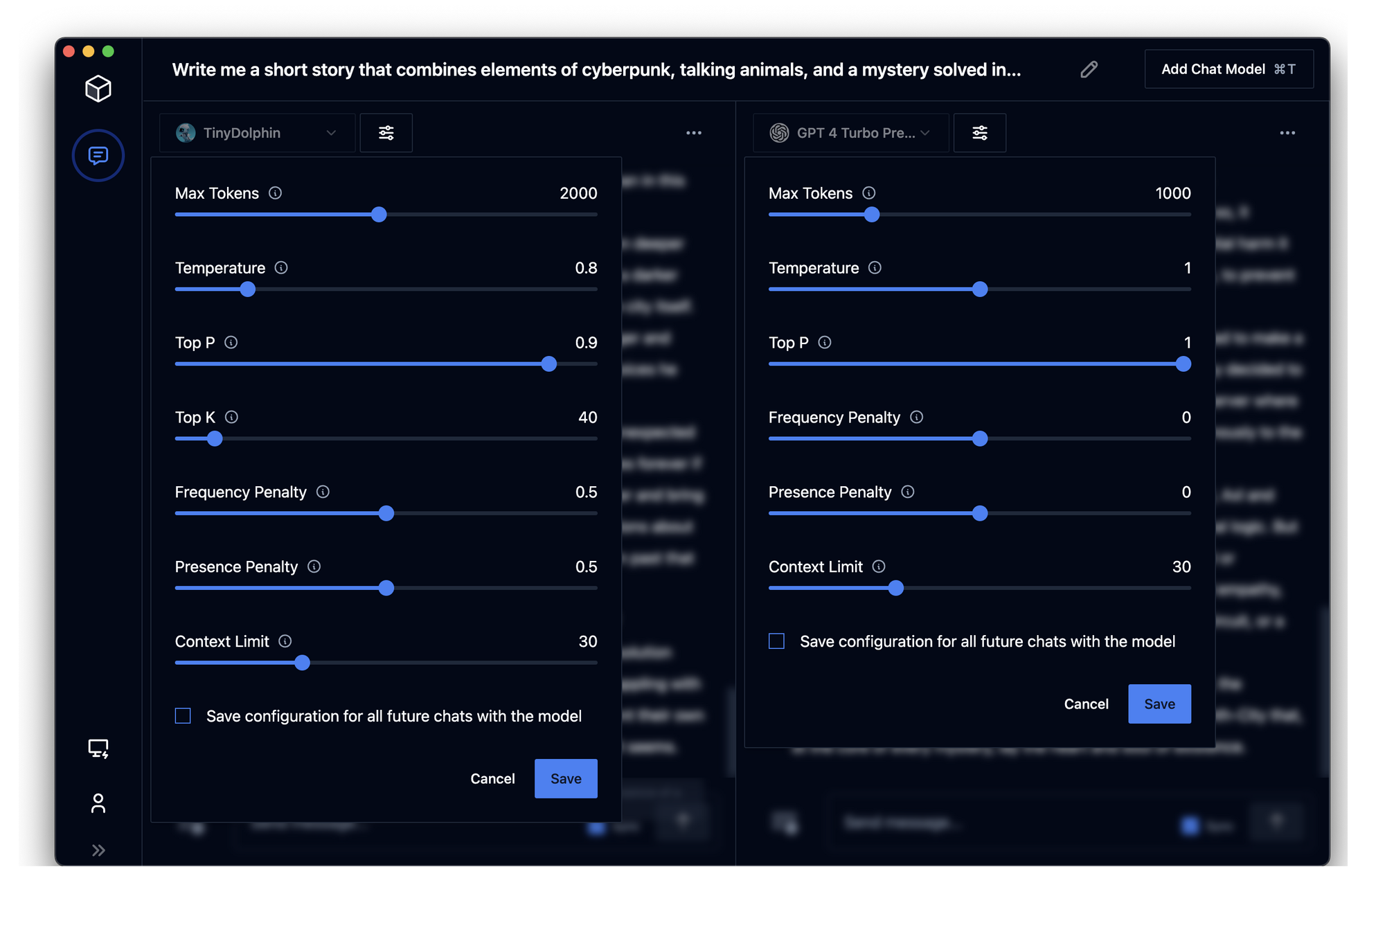
Task: Click the TinyDolphin Temperature slider handle
Action: [247, 289]
